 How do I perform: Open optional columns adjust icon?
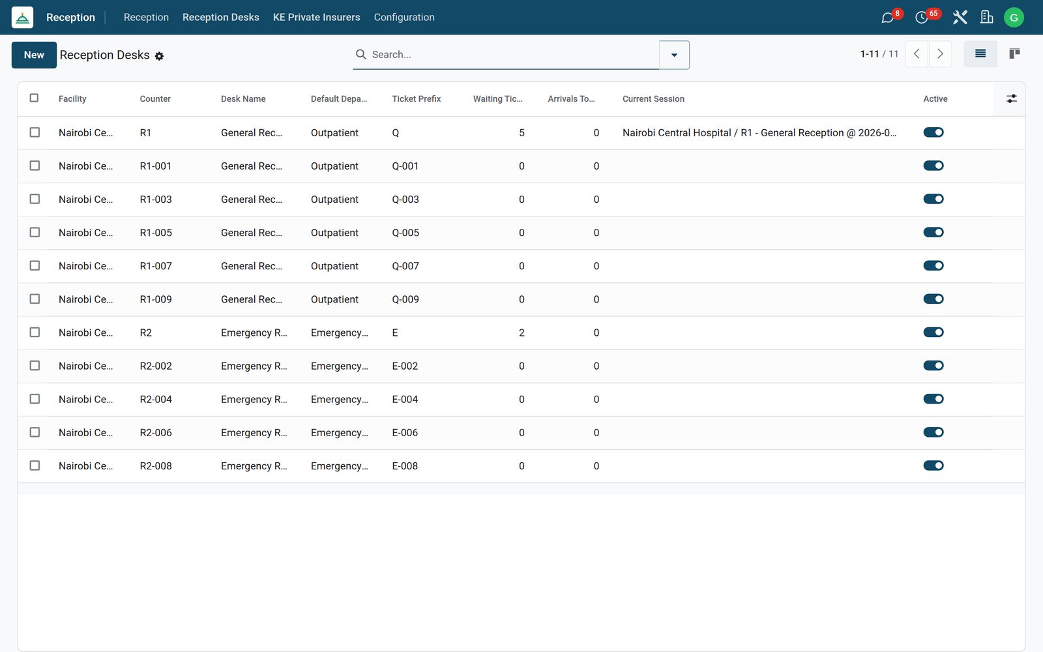pyautogui.click(x=1011, y=98)
